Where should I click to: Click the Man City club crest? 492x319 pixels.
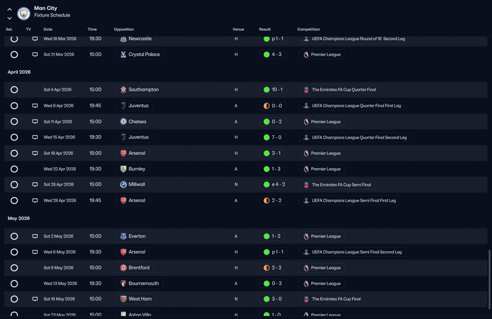pyautogui.click(x=24, y=14)
